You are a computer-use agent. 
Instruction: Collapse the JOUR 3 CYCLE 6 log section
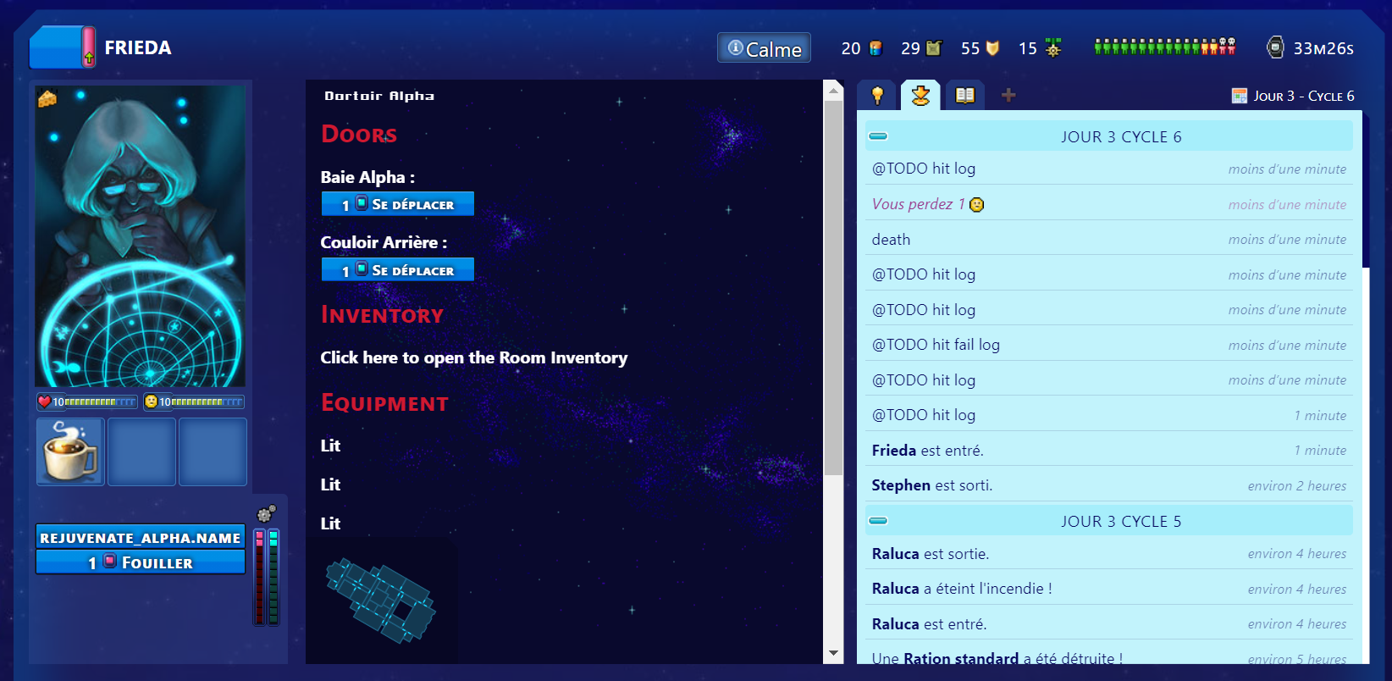[878, 136]
